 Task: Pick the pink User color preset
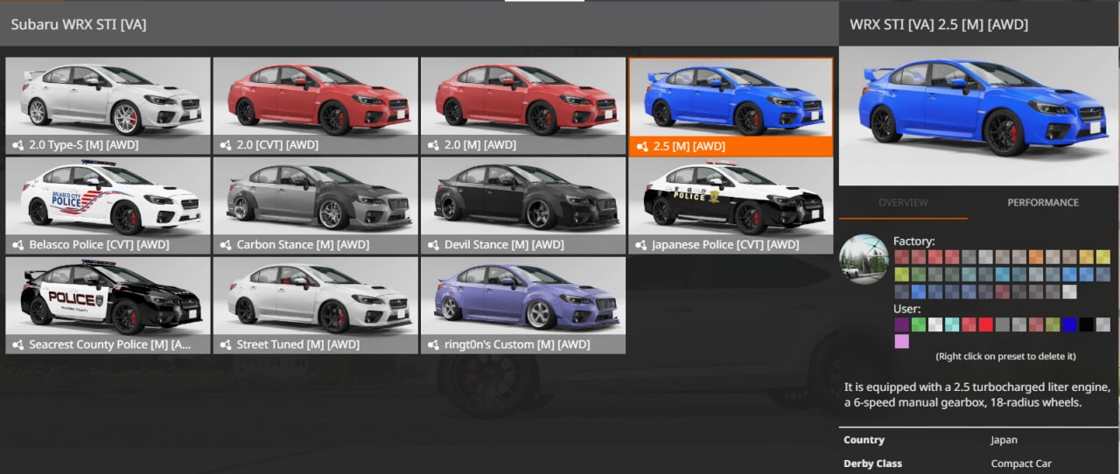[901, 341]
